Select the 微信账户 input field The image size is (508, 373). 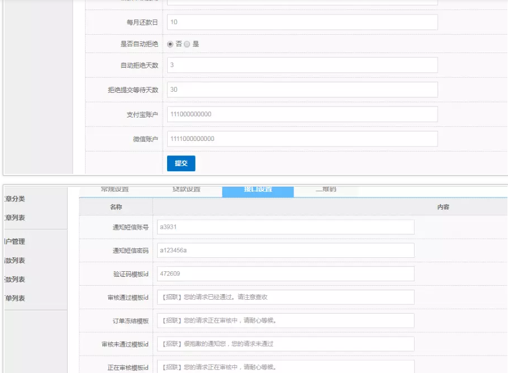tap(302, 139)
